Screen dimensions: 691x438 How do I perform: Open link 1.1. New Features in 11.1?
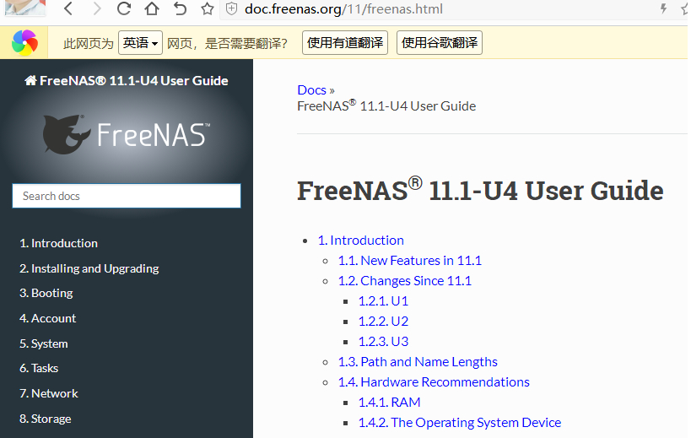point(410,261)
